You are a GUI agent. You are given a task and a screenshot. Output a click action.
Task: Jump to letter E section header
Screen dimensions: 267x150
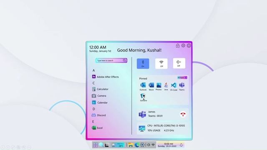93,122
